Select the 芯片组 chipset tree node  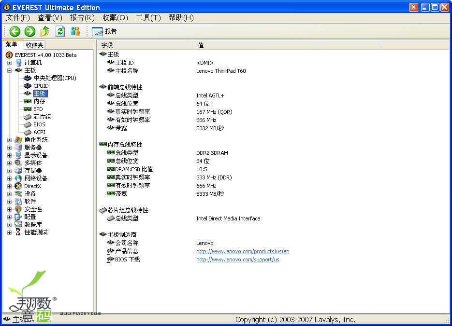tap(42, 117)
